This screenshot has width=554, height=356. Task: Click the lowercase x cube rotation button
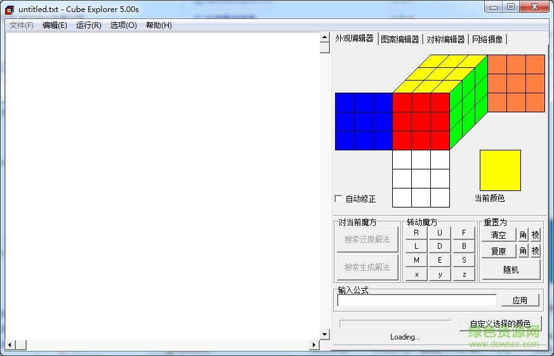point(416,274)
